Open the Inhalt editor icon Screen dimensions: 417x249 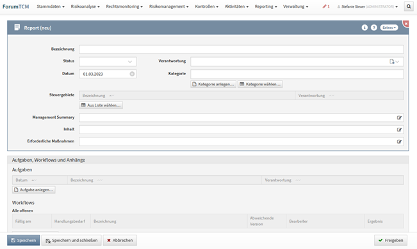pyautogui.click(x=399, y=130)
